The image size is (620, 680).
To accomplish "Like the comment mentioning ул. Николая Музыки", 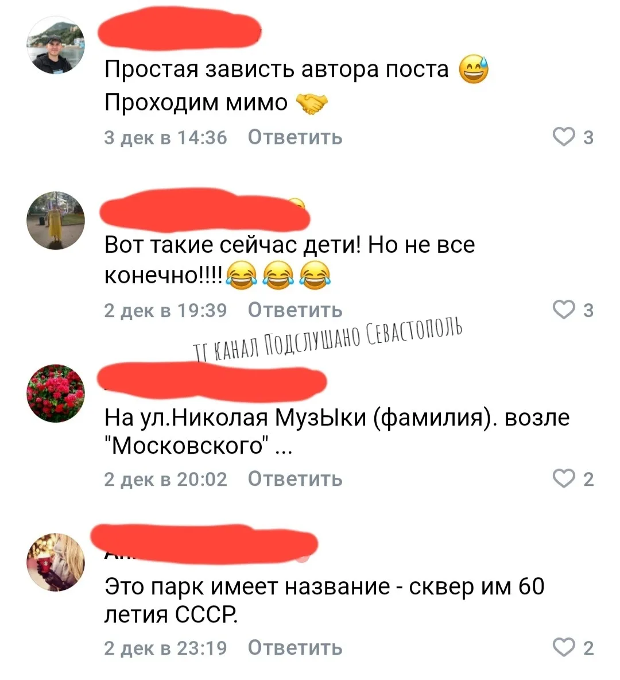I will [x=564, y=479].
